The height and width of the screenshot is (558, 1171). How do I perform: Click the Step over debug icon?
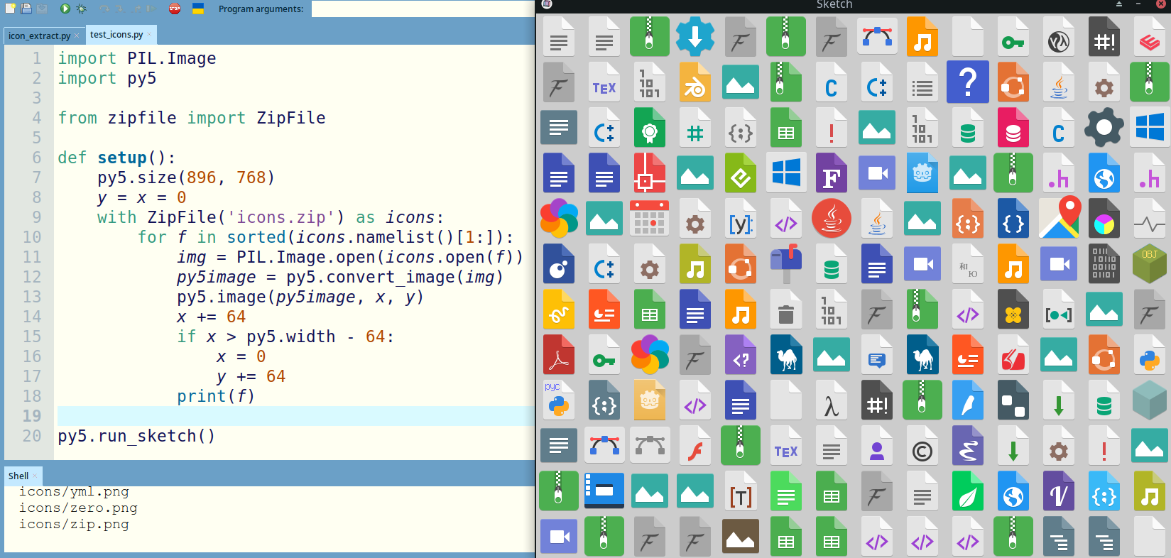(x=104, y=9)
